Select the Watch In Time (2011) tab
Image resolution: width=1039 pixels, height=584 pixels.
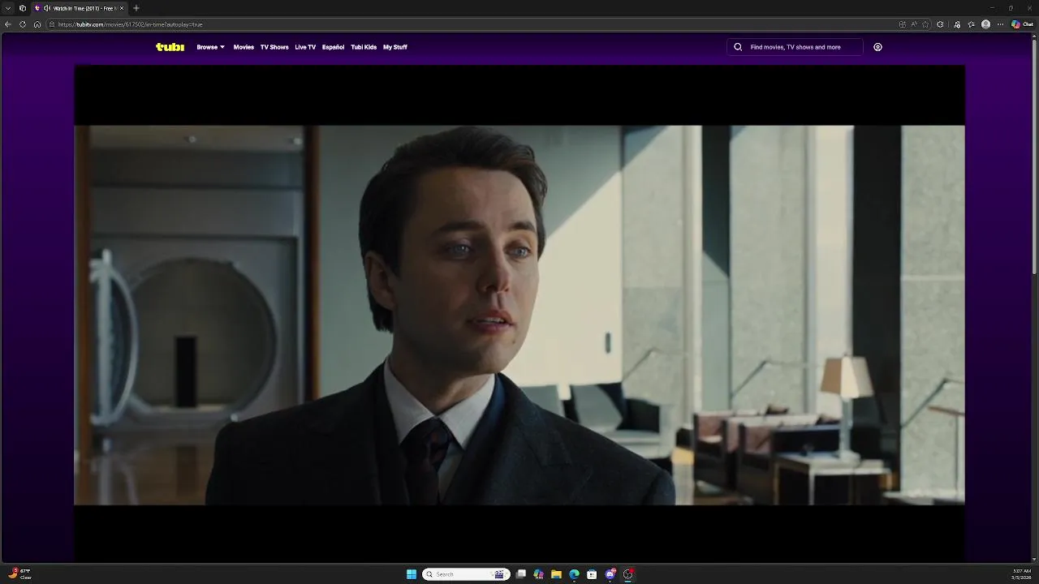tap(80, 8)
